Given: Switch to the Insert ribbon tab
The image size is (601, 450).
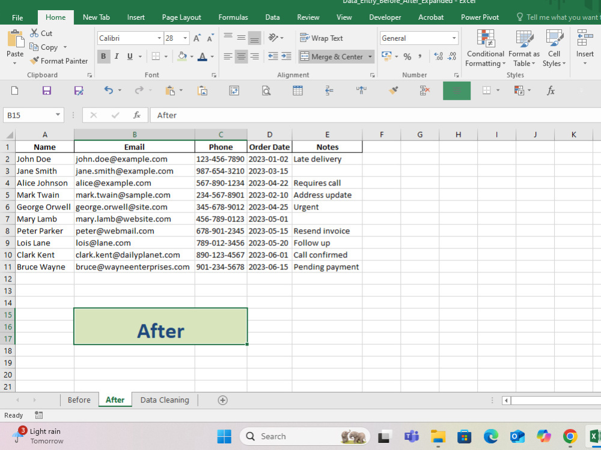Looking at the screenshot, I should [136, 17].
